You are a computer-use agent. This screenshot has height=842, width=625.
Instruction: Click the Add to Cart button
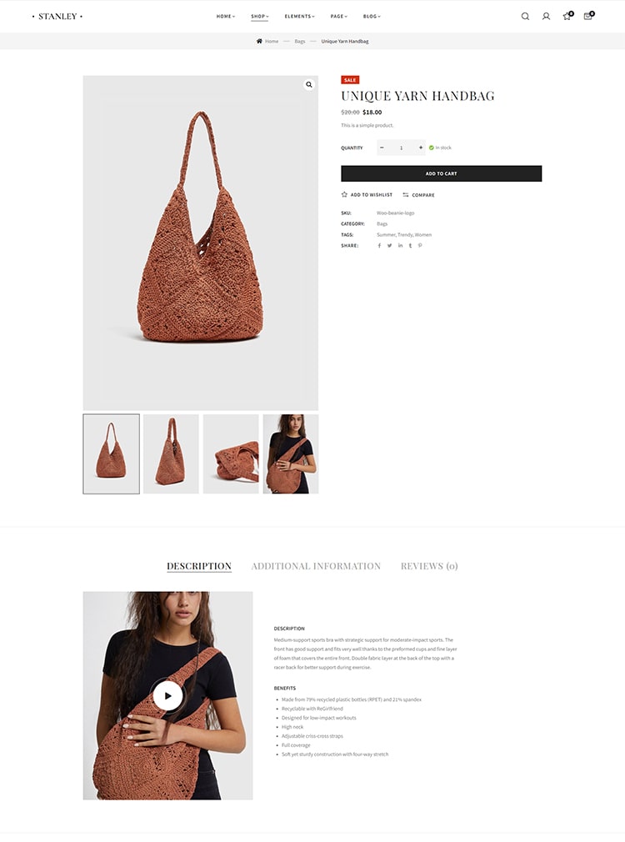442,173
